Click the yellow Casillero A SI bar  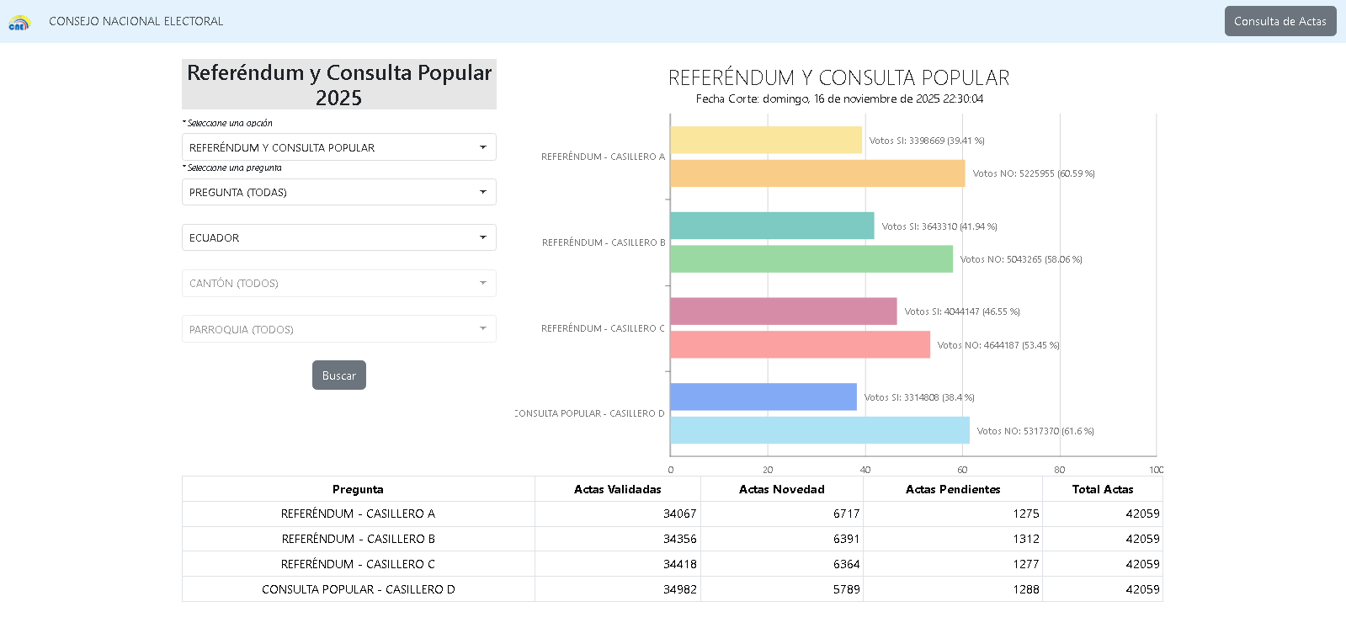[766, 140]
